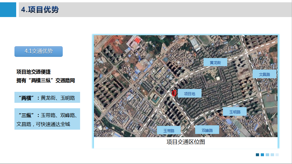
Task: Select the second progress square at bottom right
Action: [x=262, y=155]
